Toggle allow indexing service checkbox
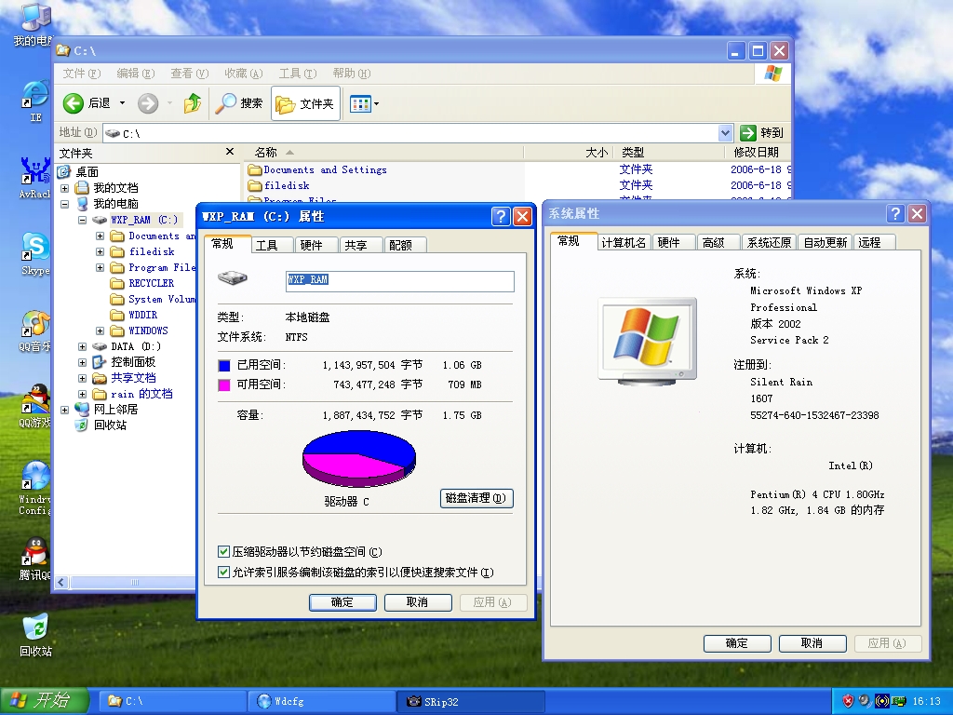Viewport: 953px width, 715px height. 223,573
